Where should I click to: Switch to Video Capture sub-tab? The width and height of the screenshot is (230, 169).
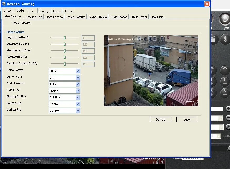click(12, 16)
